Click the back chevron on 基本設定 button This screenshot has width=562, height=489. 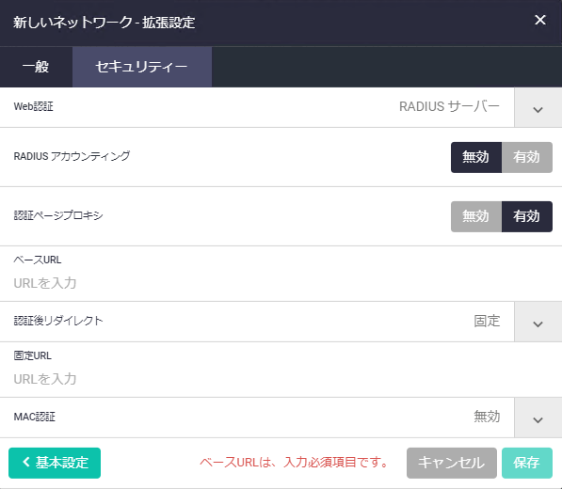(x=26, y=462)
